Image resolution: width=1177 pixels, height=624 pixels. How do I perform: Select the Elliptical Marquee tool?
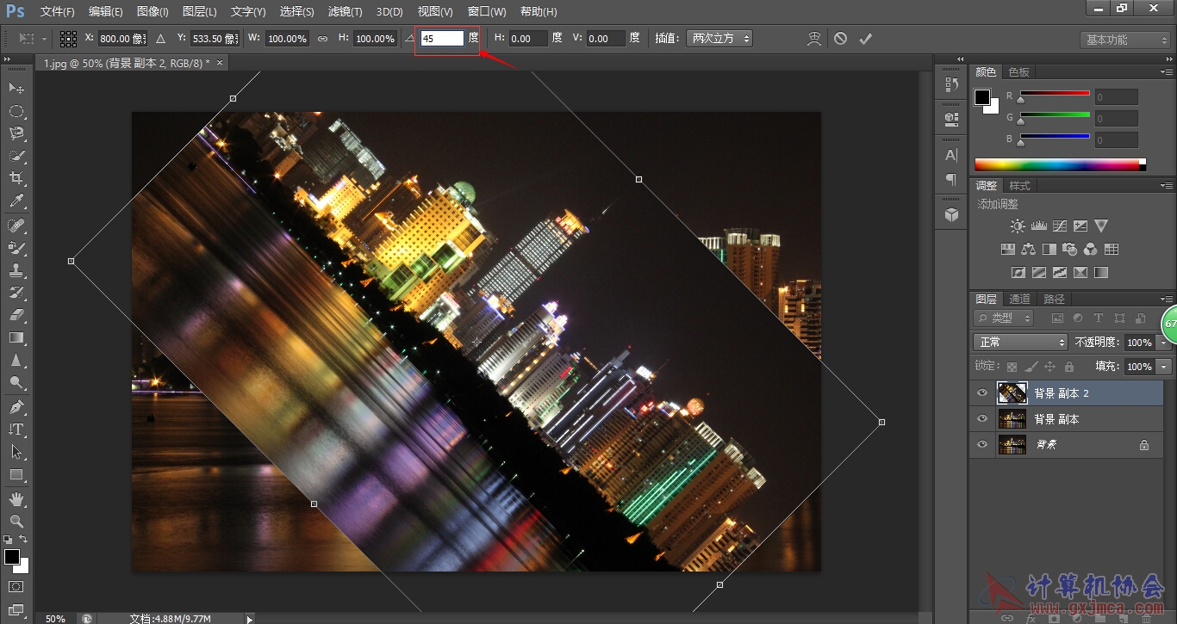[x=16, y=111]
